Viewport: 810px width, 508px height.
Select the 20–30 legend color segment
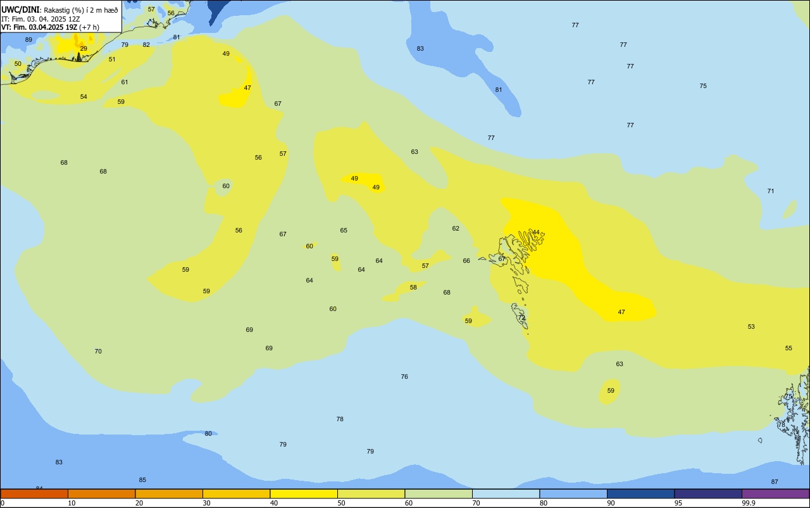coord(169,493)
